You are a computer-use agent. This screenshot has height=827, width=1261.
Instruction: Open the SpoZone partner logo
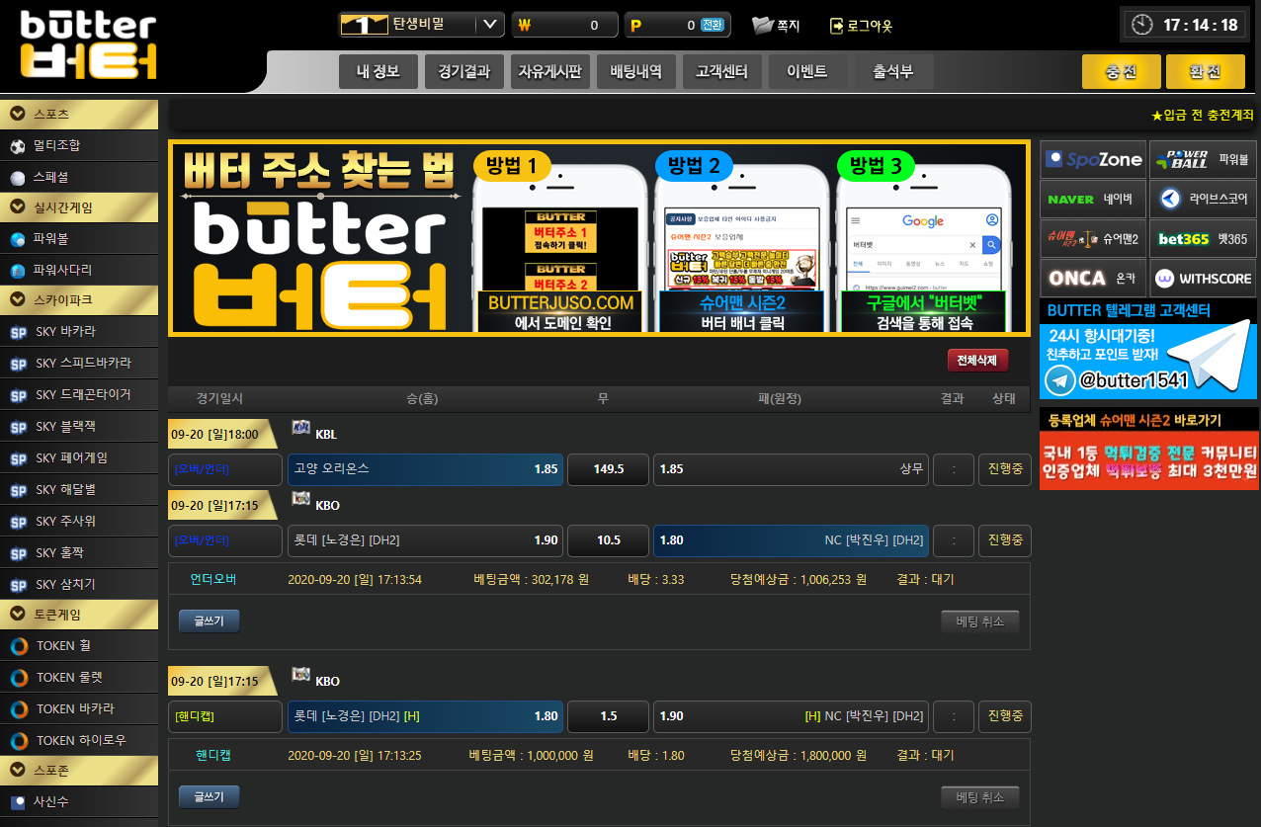pos(1092,159)
